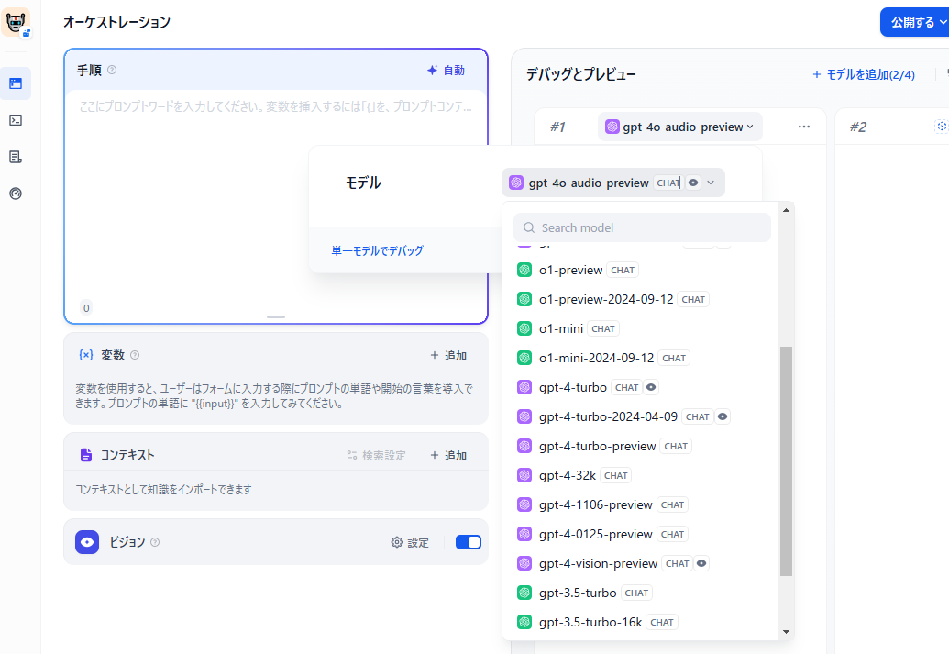Click the gear icon of ビジョン 設定
Screen dimensions: 949x654
coord(397,542)
